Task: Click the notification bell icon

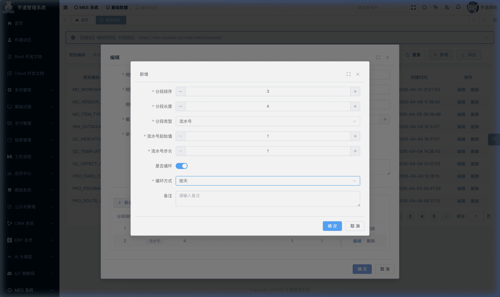Action: [x=458, y=7]
